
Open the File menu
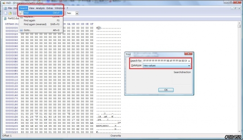point(10,8)
